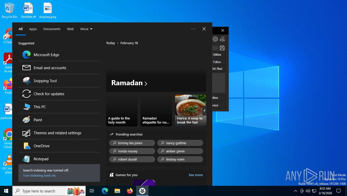Open Firefox from the taskbar
The image size is (347, 196).
tap(130, 191)
